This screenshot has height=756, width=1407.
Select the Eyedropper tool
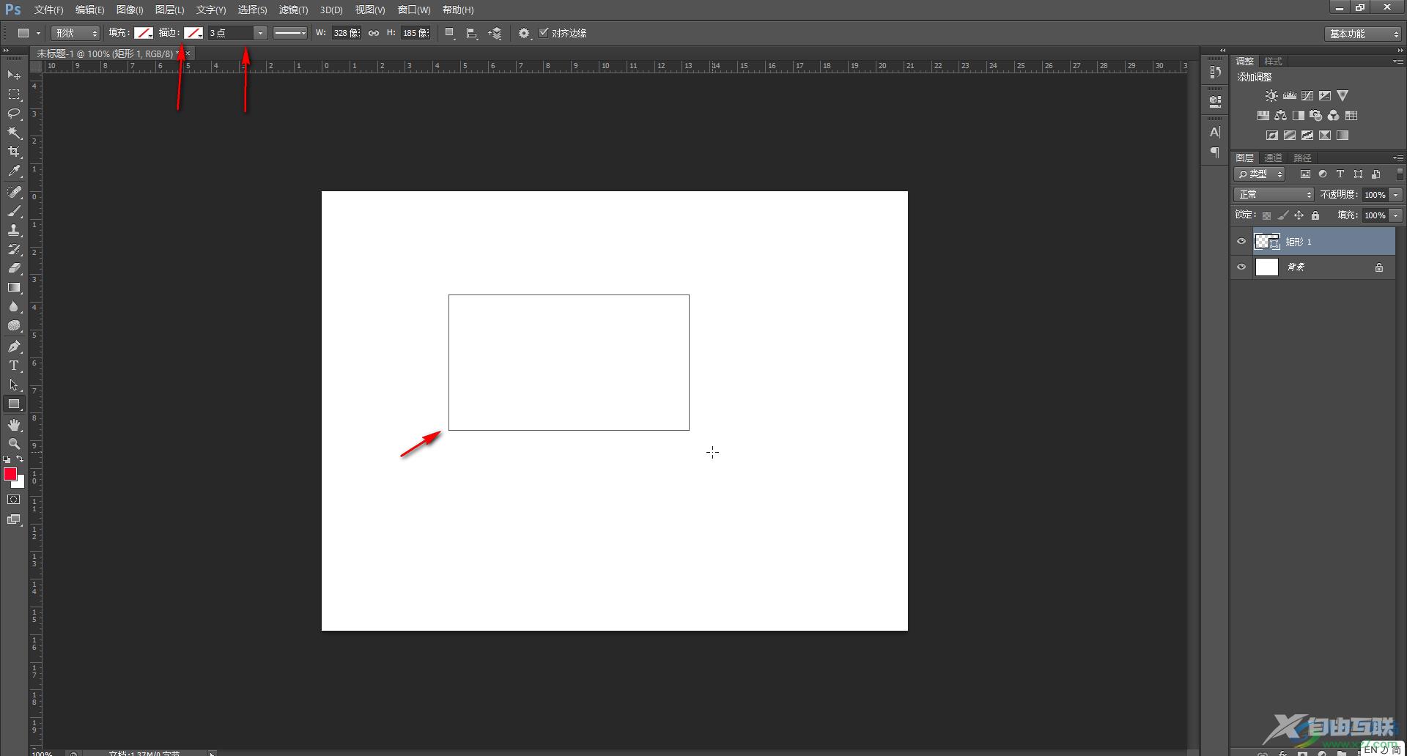coord(14,171)
